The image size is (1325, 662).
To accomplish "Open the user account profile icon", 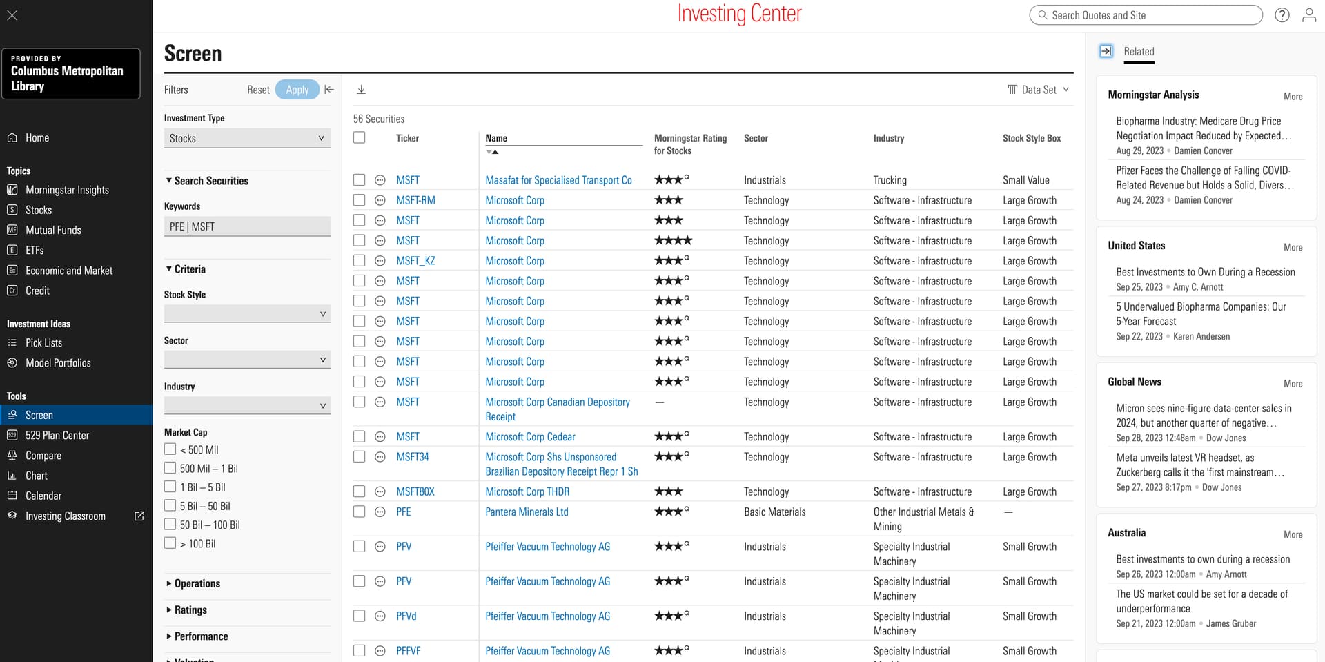I will [x=1309, y=15].
